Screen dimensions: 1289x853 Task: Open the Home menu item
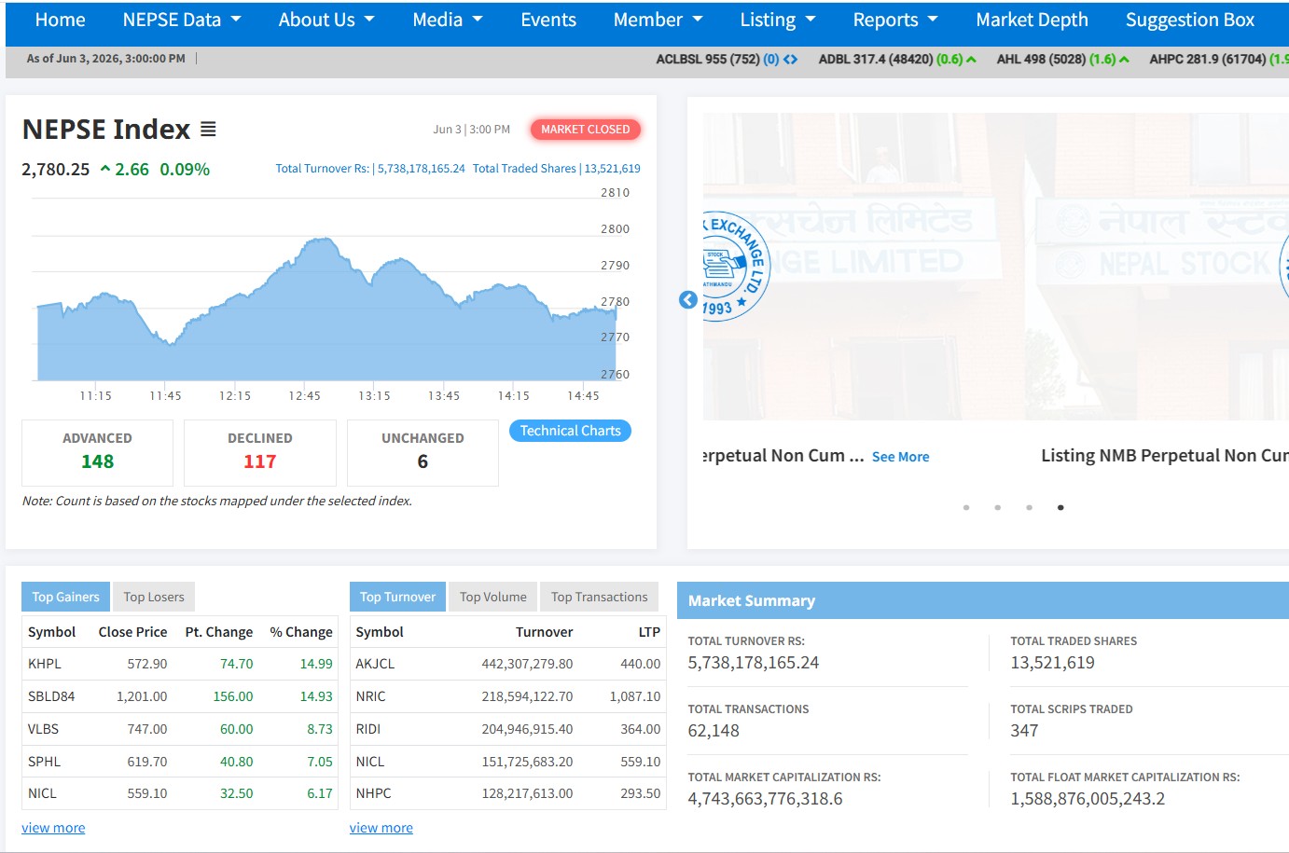pyautogui.click(x=60, y=20)
